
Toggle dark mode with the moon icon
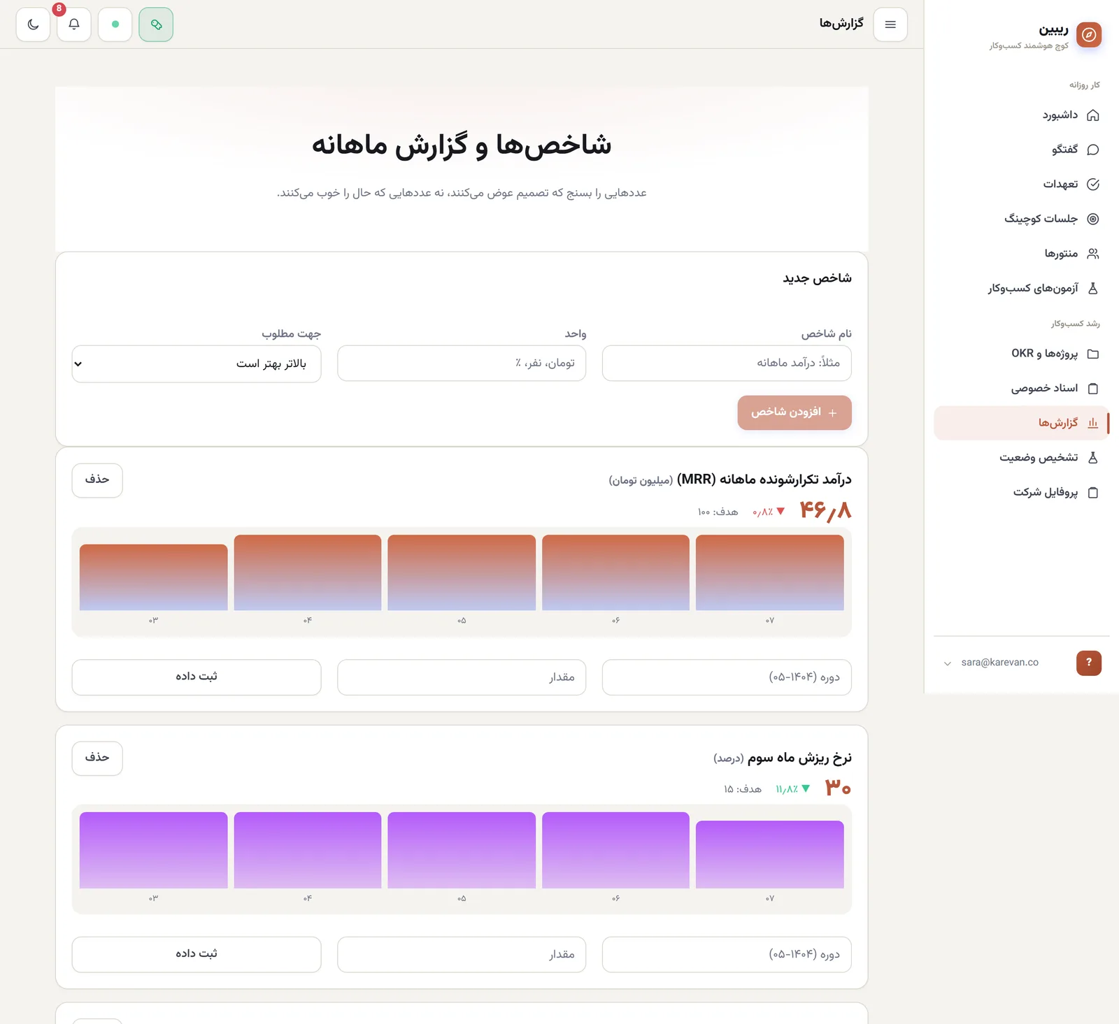pos(33,24)
